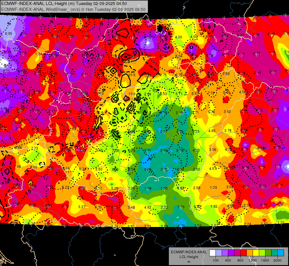Viewport: 289px width, 266px height.
Task: Click the grid value 5.56
Action: click(x=180, y=151)
